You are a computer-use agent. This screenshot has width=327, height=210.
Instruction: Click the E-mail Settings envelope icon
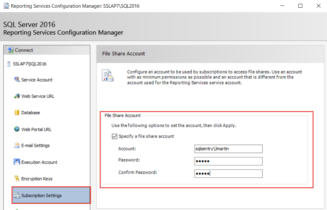(x=17, y=145)
